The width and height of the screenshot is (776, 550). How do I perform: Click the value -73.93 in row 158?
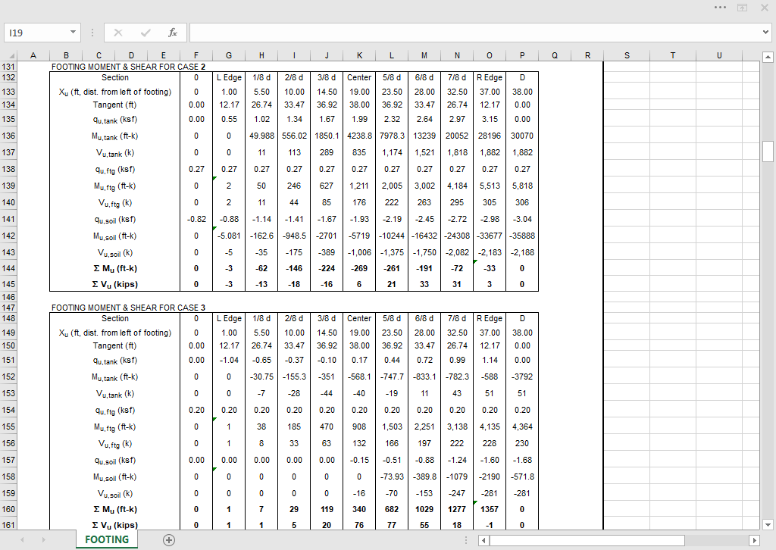pyautogui.click(x=392, y=477)
